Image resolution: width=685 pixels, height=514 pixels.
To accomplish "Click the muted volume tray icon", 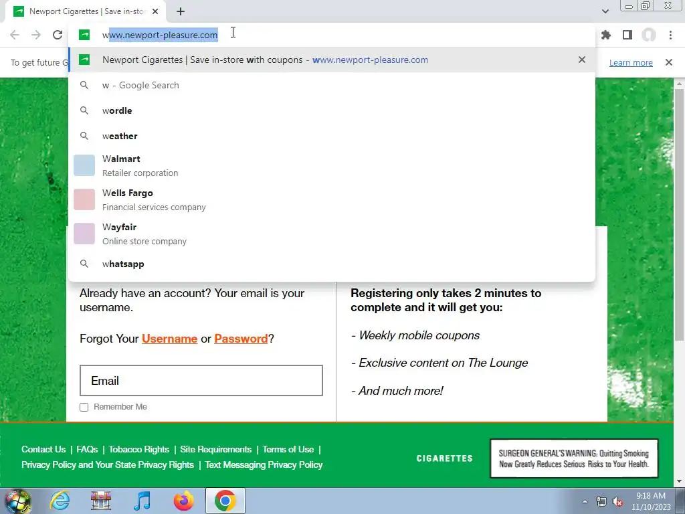I will (x=617, y=502).
